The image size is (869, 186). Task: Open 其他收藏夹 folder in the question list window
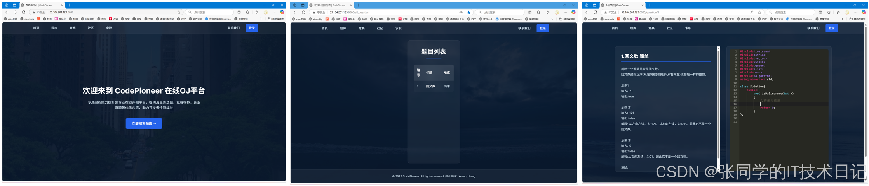tap(567, 19)
